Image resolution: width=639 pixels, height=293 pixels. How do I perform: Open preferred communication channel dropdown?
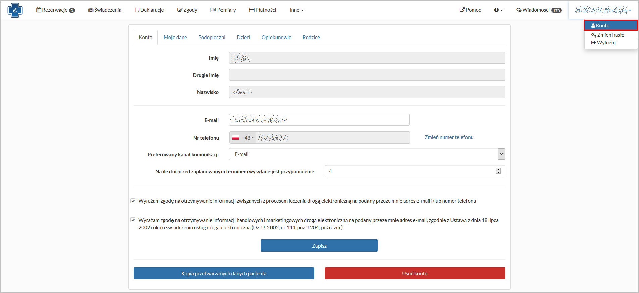(x=367, y=154)
